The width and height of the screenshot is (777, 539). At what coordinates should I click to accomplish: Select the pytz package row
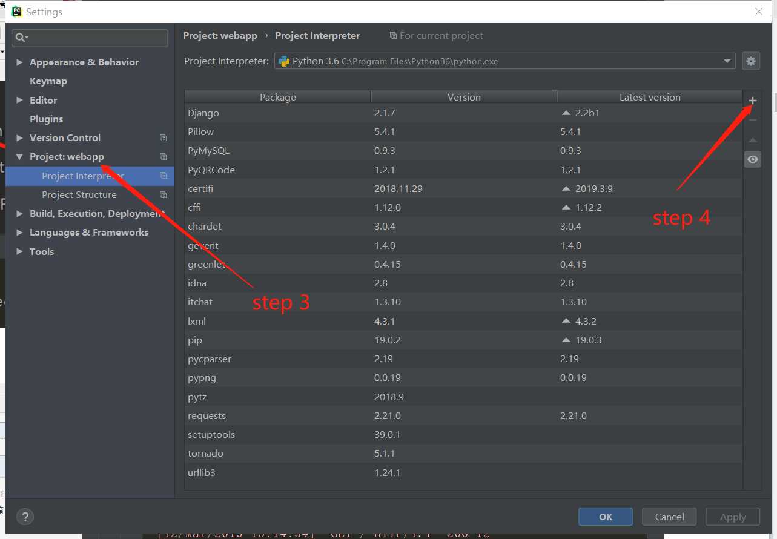pos(463,397)
